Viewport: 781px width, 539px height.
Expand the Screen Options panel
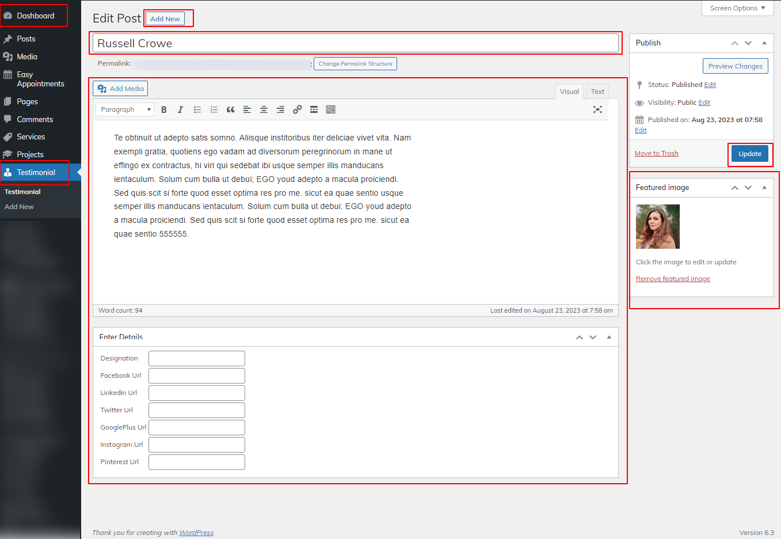(x=737, y=8)
